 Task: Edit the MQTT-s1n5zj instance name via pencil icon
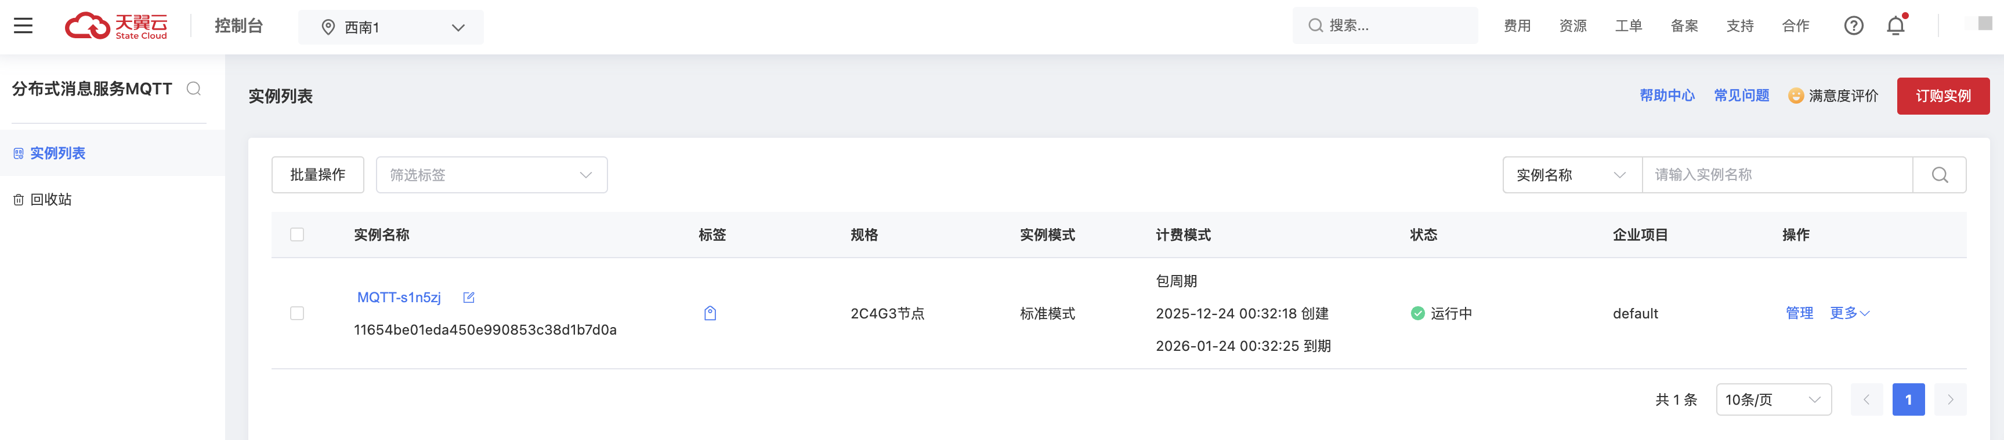(468, 296)
